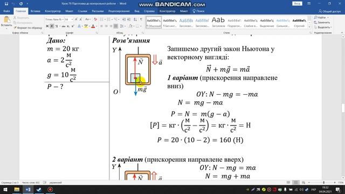Justify paragraph text

(115, 26)
